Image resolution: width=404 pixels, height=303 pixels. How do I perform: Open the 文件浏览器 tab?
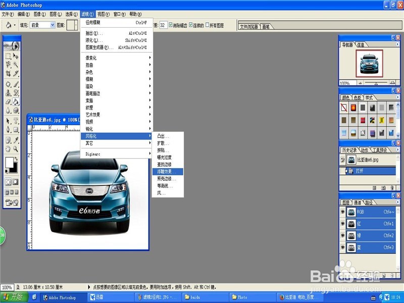249,27
